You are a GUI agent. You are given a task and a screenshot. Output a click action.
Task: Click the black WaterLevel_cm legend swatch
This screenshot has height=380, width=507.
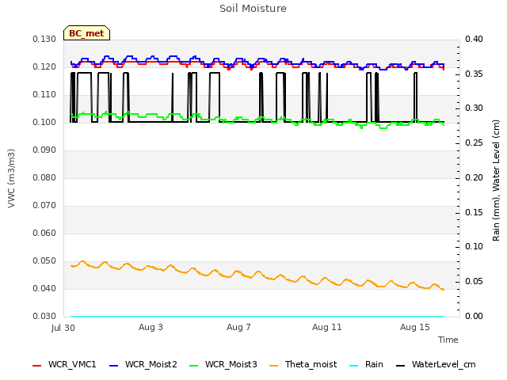coord(400,366)
